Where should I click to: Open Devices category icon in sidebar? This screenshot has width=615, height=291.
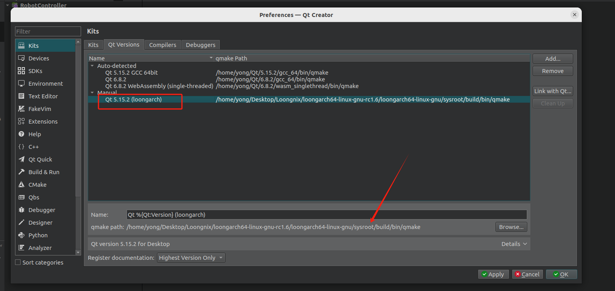21,58
